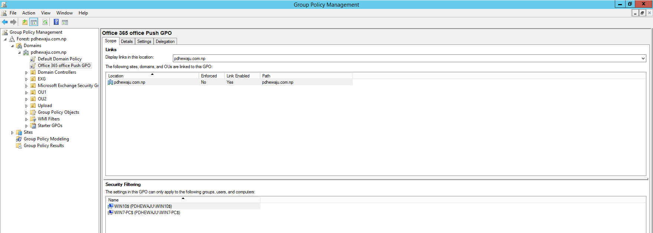Screen dimensions: 653x233
Task: Expand the Domain Controllers node
Action: click(26, 73)
